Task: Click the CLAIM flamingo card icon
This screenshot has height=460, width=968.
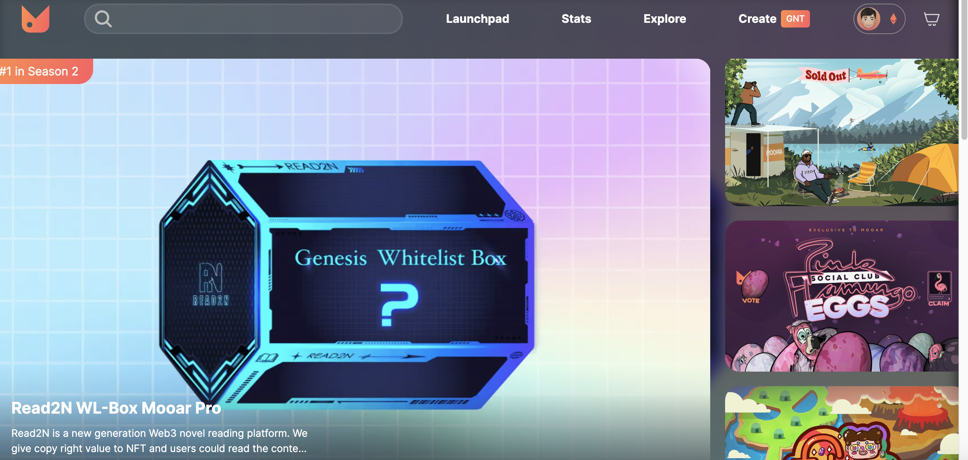Action: pos(939,288)
